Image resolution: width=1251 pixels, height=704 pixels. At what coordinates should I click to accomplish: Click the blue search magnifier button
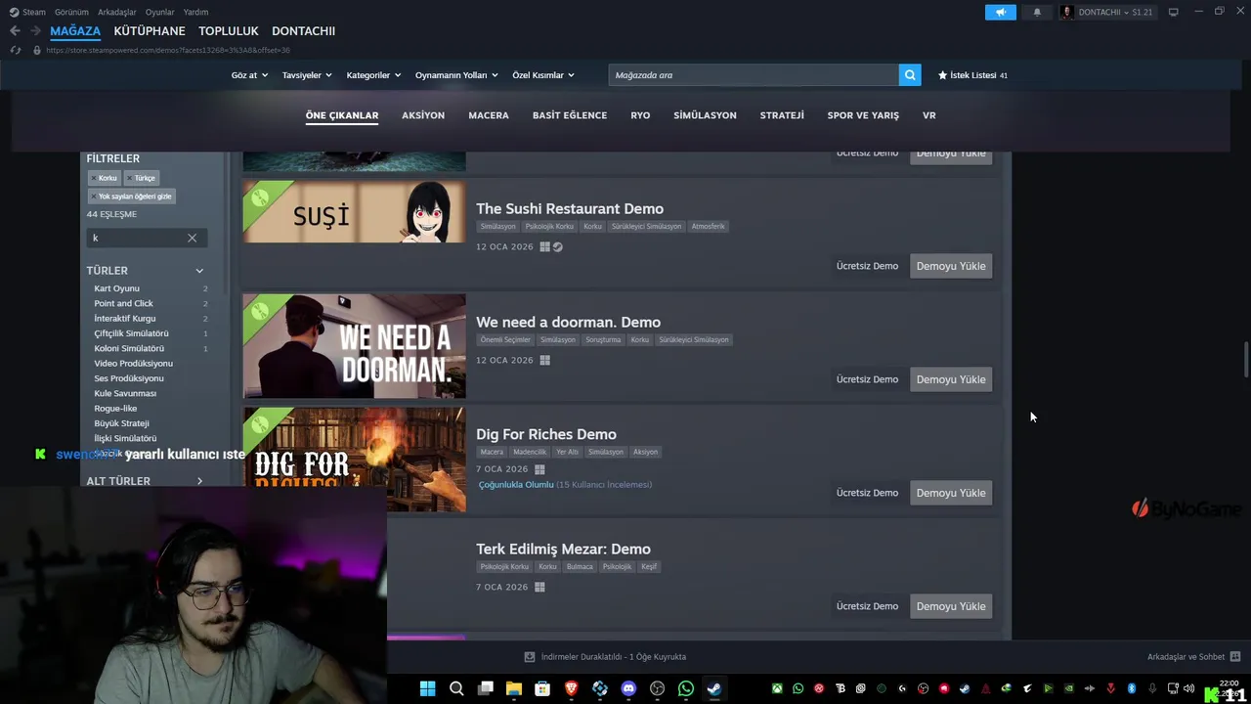(910, 75)
